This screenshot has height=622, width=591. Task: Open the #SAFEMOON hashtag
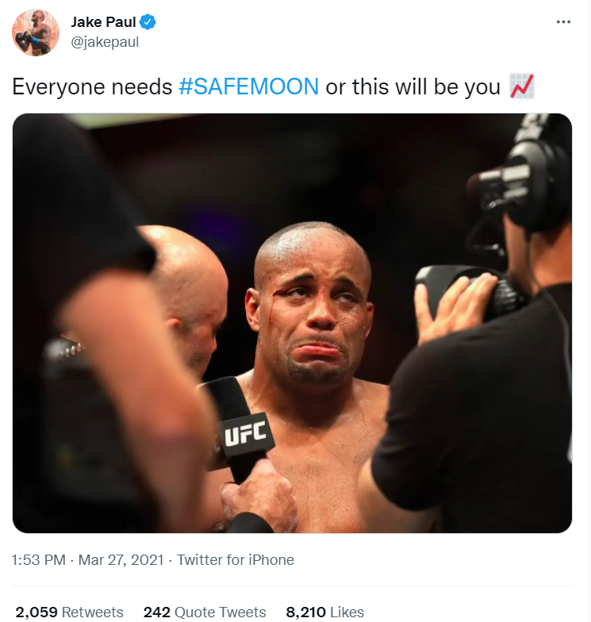click(249, 87)
